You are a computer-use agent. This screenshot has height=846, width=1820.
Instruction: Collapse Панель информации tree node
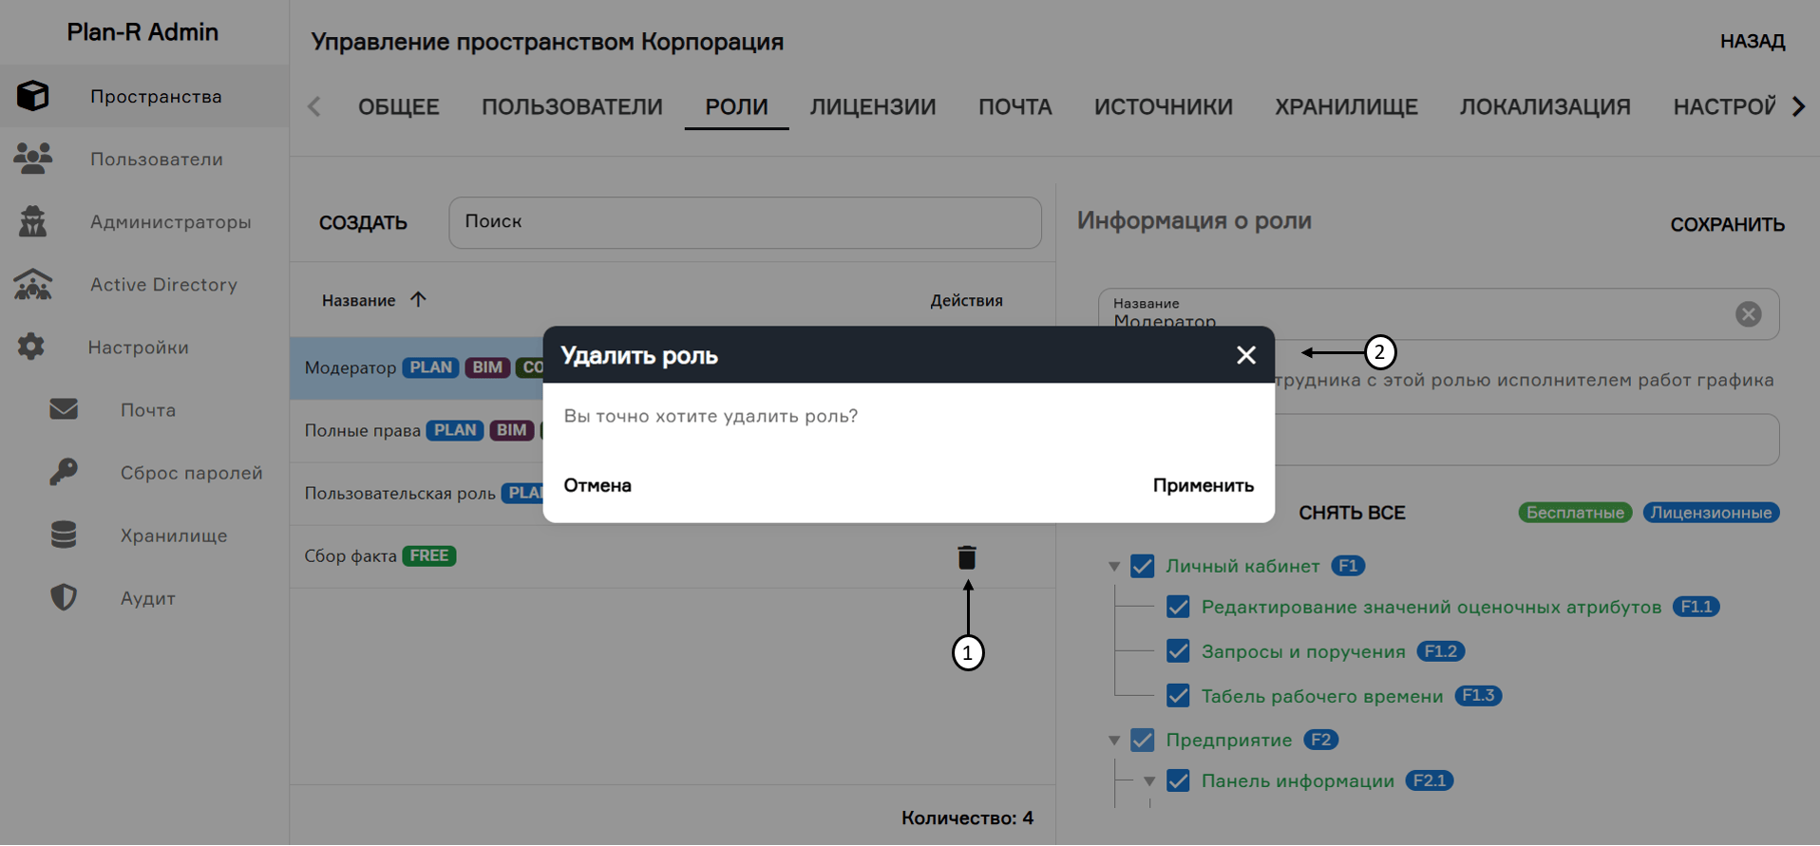pos(1149,781)
